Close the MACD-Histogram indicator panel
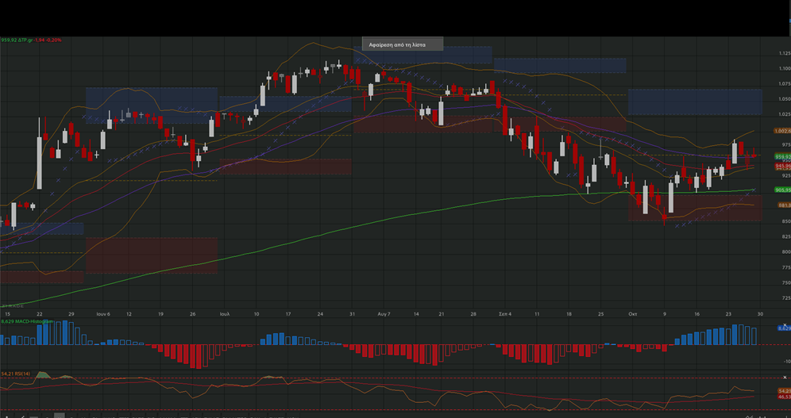Screen dimensions: 791x418 [785, 324]
